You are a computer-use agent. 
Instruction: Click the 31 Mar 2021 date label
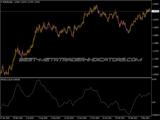(133, 118)
